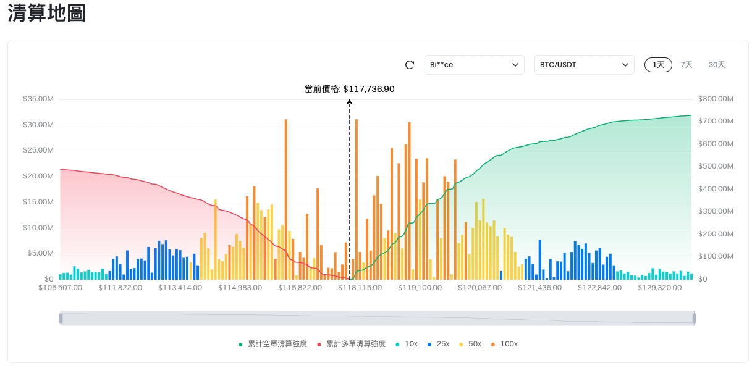Click the 當前價格 $117,736.90 label
This screenshot has width=752, height=368.
(350, 89)
